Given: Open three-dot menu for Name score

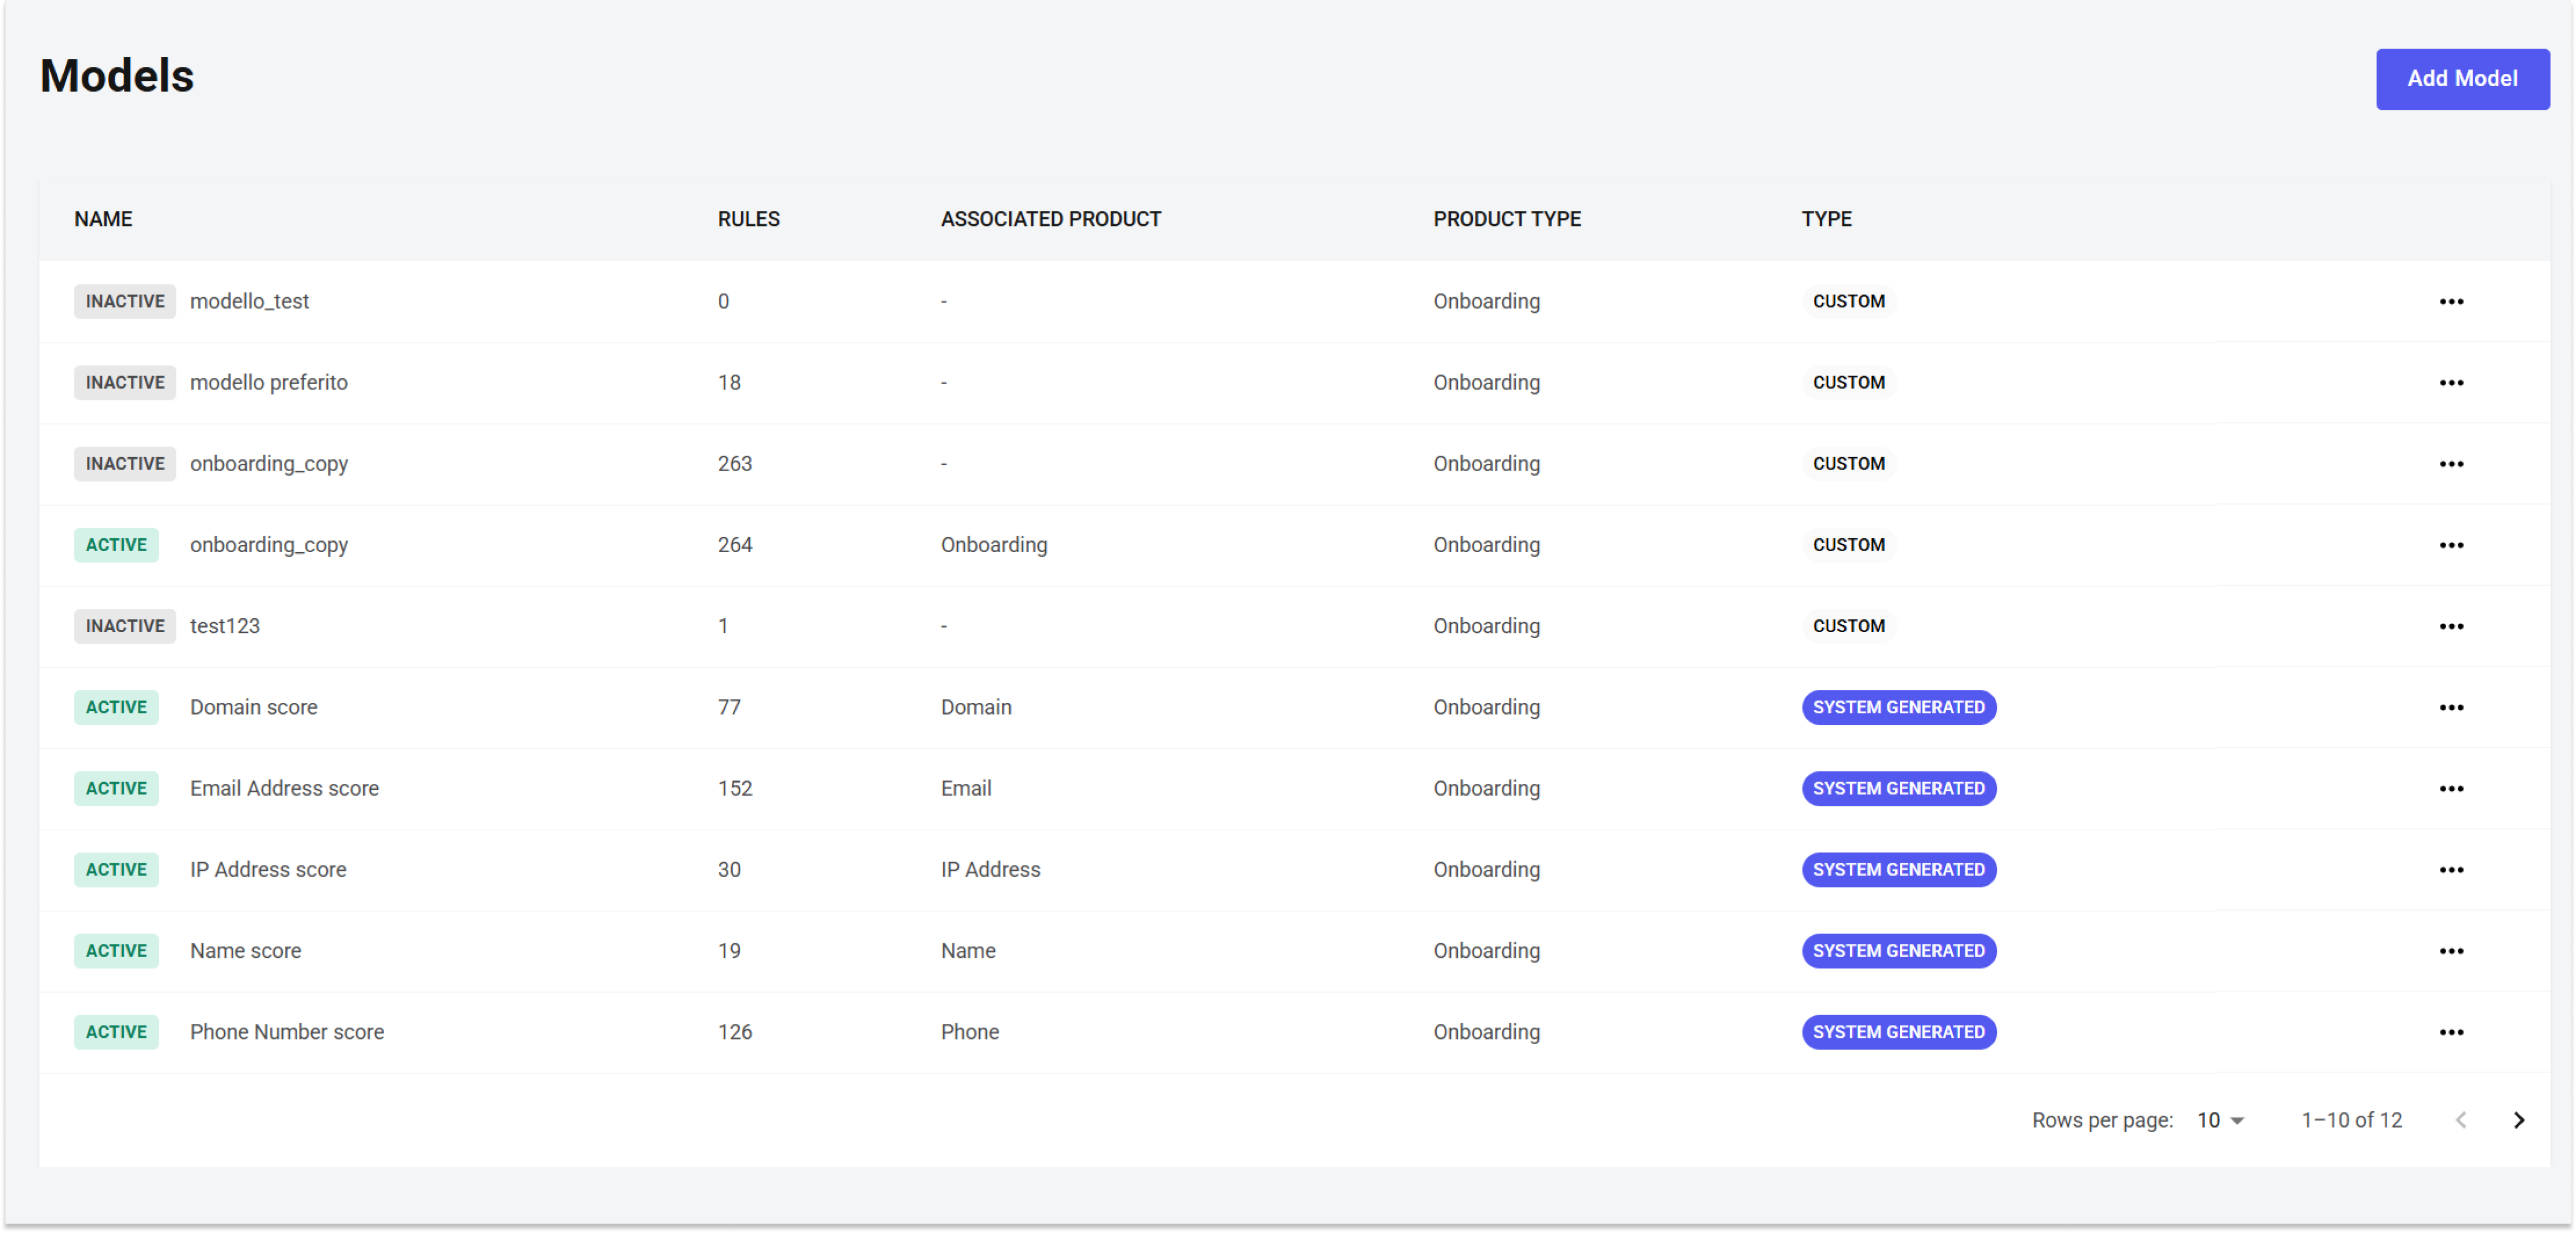Looking at the screenshot, I should pos(2450,951).
